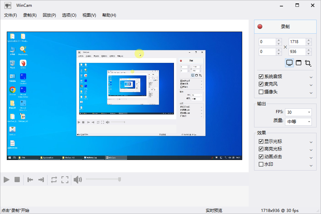Expand 动画点击 options chevron
Image resolution: width=321 pixels, height=214 pixels.
tap(311, 158)
